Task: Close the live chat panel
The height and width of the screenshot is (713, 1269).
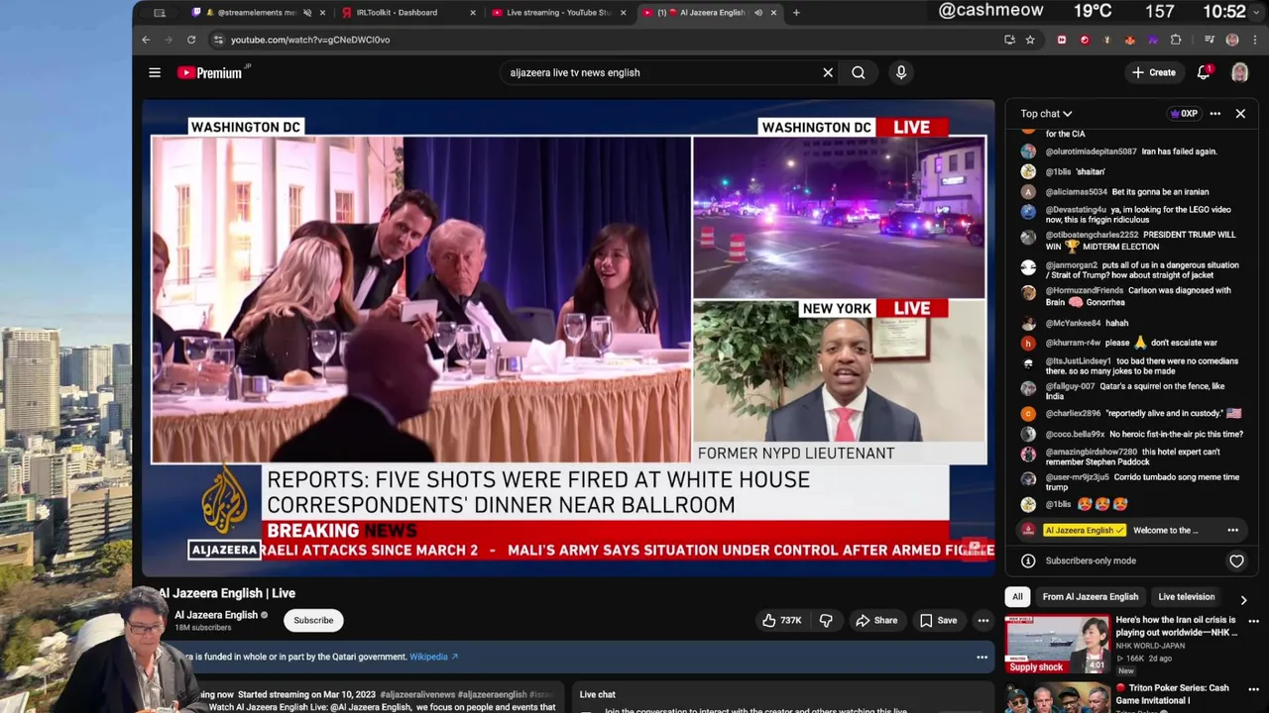Action: pyautogui.click(x=1240, y=114)
